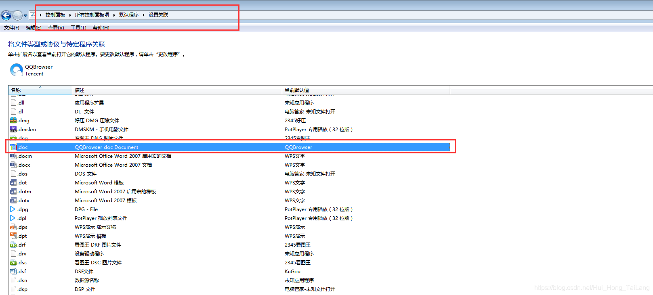653x295 pixels.
Task: Click 默认程序 in the breadcrumb path
Action: pos(129,15)
